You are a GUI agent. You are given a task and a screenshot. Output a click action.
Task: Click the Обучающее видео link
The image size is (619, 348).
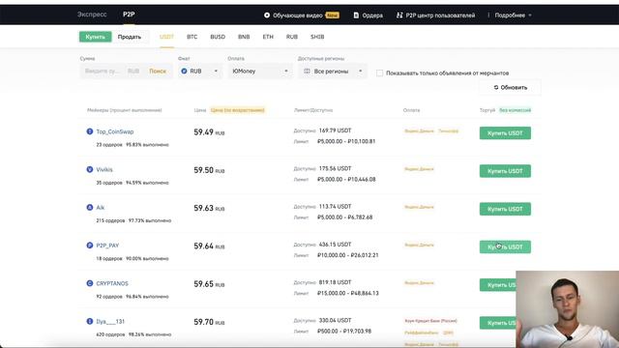tap(298, 15)
